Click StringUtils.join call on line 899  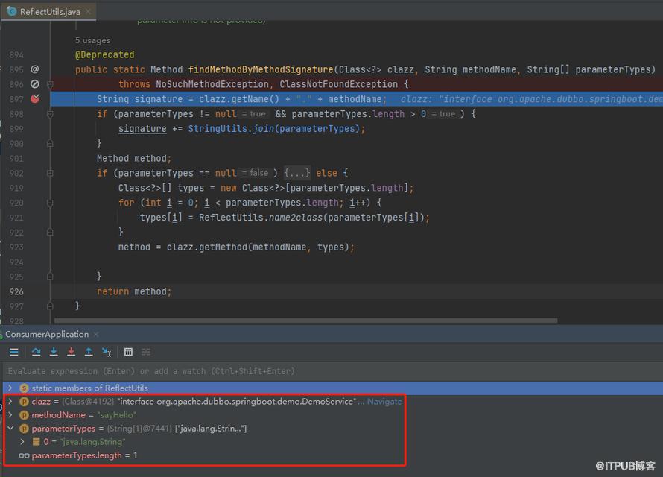[x=276, y=128]
